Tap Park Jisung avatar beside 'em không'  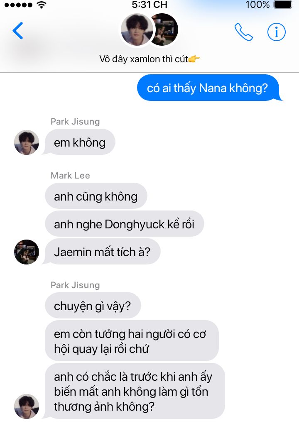point(26,142)
